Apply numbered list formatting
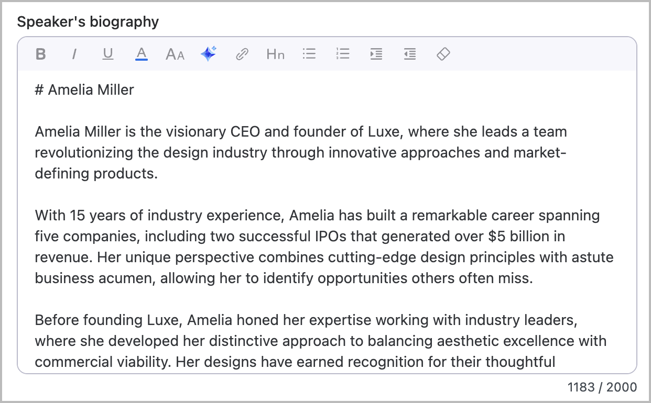 [x=343, y=54]
